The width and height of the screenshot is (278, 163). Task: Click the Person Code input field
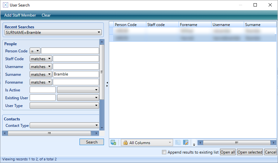[x=70, y=51]
